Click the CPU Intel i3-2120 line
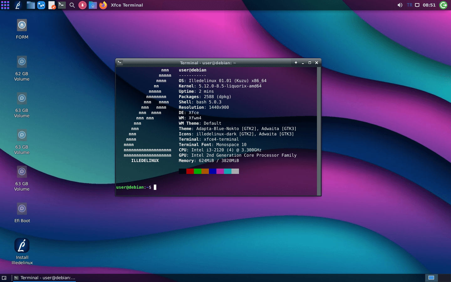Viewport: 451px width, 282px height. coord(220,150)
